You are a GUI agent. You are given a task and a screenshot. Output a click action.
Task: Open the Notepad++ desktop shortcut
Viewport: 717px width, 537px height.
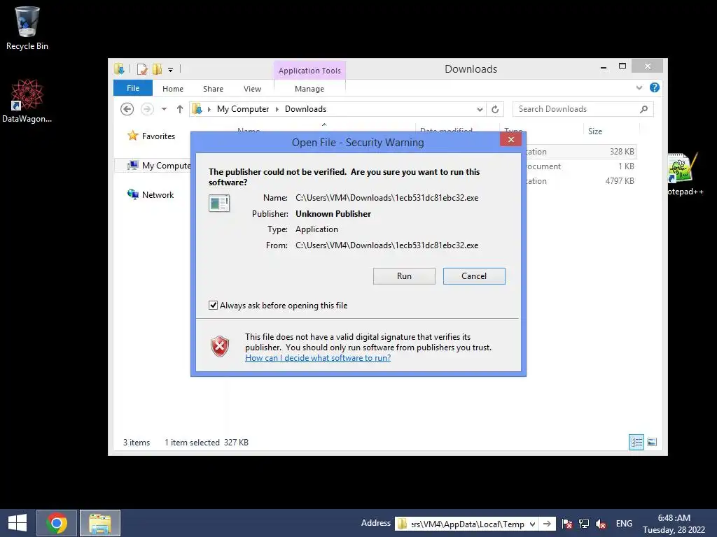click(x=685, y=174)
